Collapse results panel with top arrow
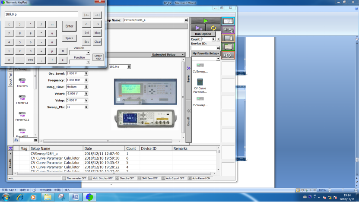Viewport: 359px width, 202px height. pos(10,148)
